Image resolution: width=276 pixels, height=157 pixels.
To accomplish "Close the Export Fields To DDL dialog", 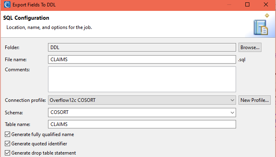I will pyautogui.click(x=266, y=4).
